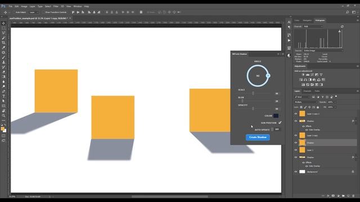Click Delete layer trash icon

point(353,196)
